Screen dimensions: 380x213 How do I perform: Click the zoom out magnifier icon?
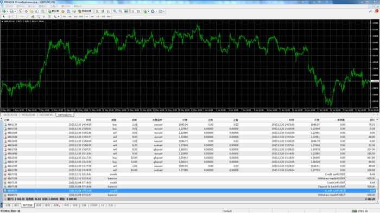tap(120, 11)
